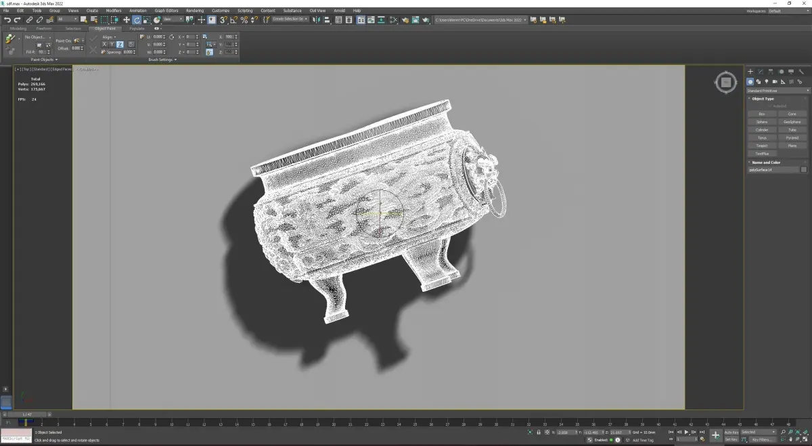Create a Box primitive button
The width and height of the screenshot is (812, 446).
click(x=762, y=114)
